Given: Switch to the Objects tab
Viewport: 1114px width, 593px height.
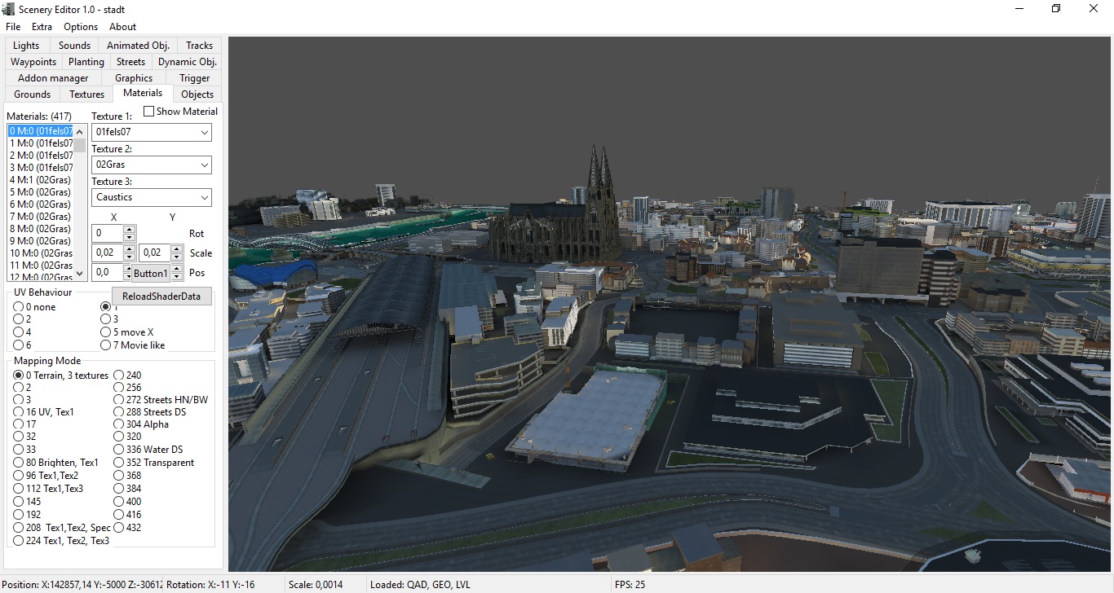Looking at the screenshot, I should point(197,94).
